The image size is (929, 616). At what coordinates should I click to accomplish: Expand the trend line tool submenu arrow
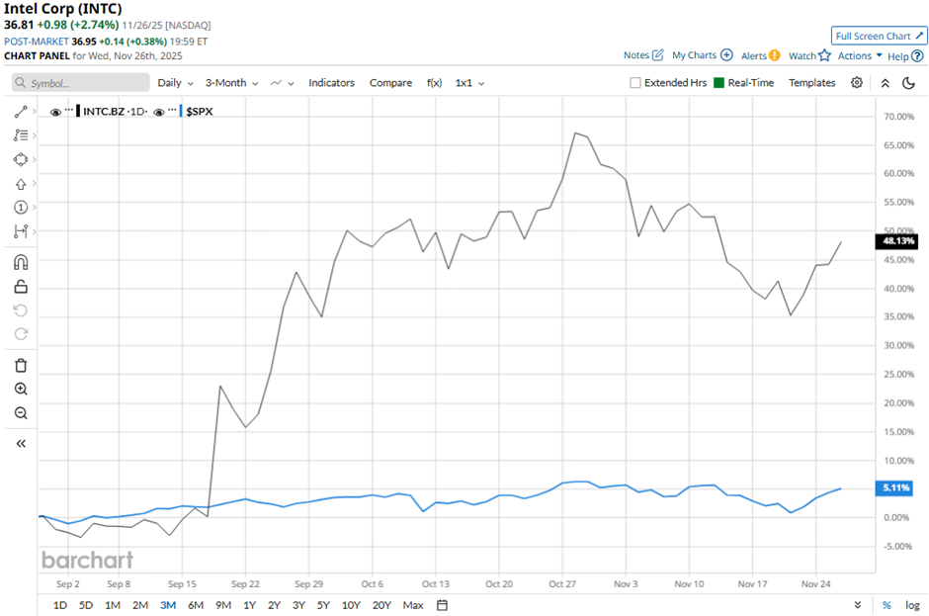(35, 112)
